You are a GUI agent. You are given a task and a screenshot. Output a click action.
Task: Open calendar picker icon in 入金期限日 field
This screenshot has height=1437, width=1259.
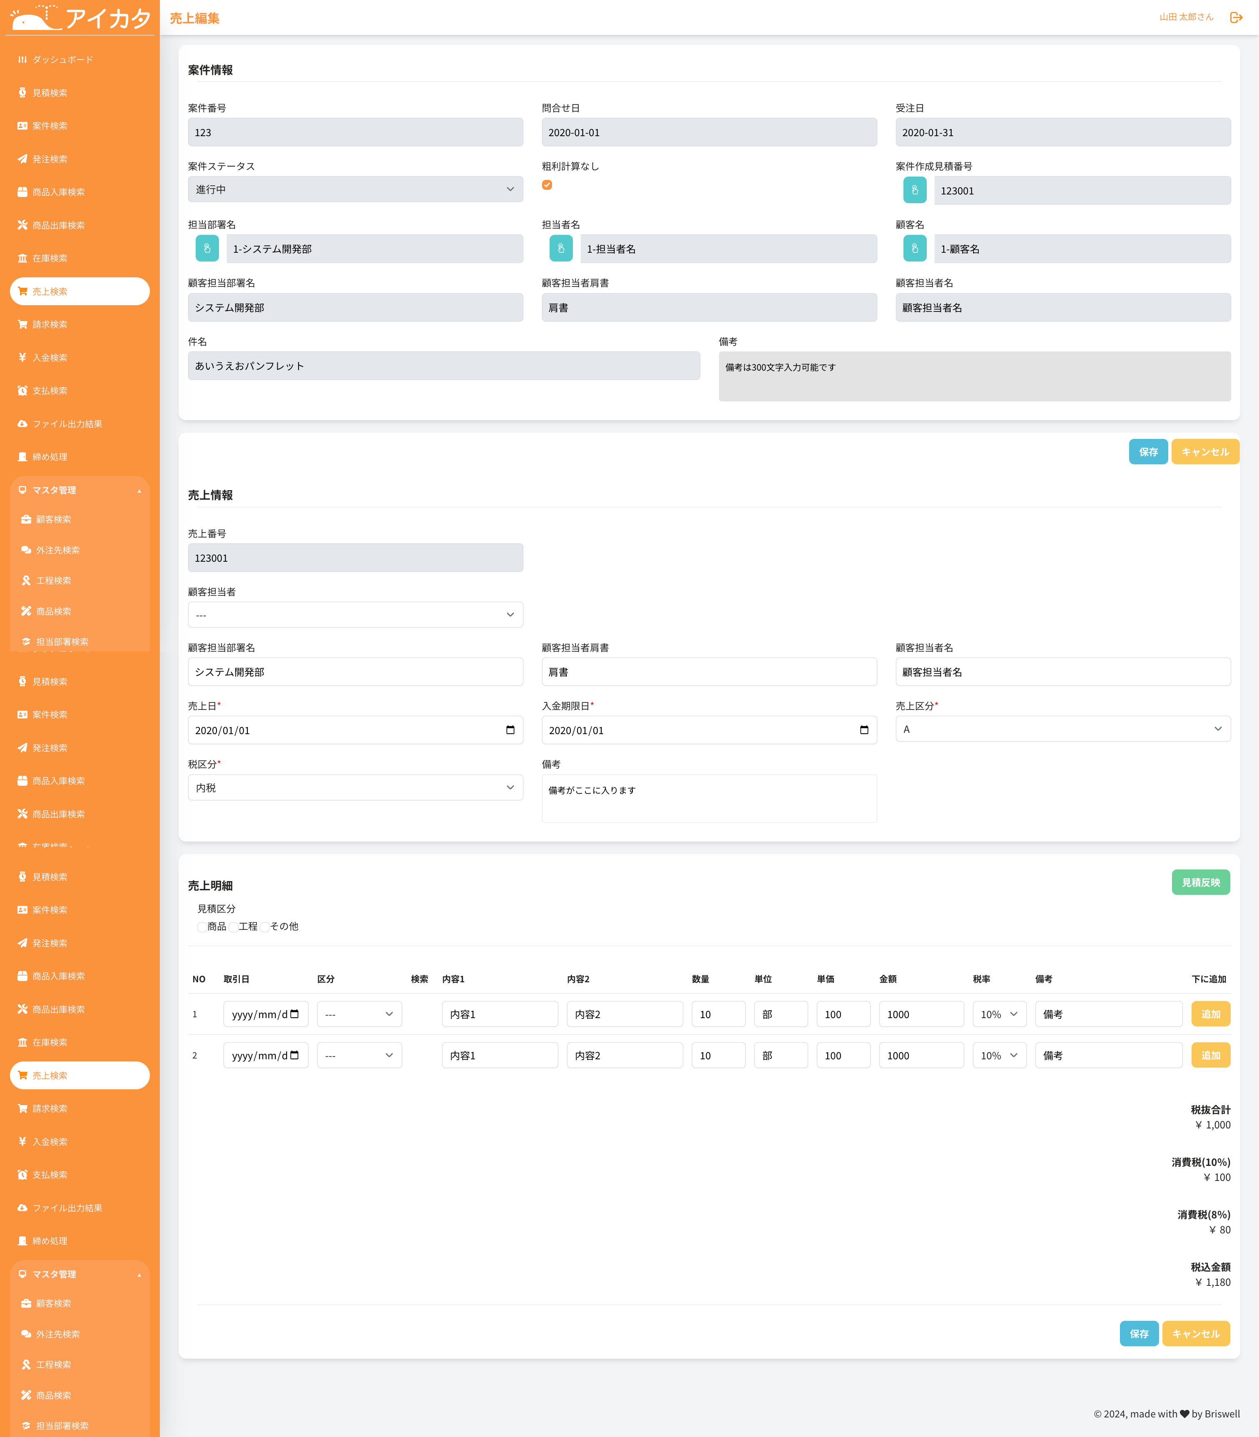click(864, 730)
